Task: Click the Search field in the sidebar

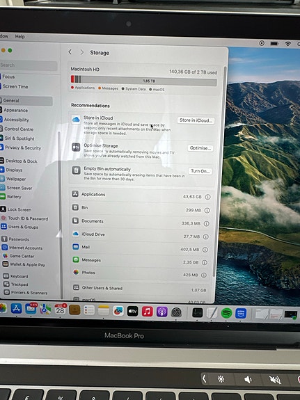Action: click(x=28, y=65)
